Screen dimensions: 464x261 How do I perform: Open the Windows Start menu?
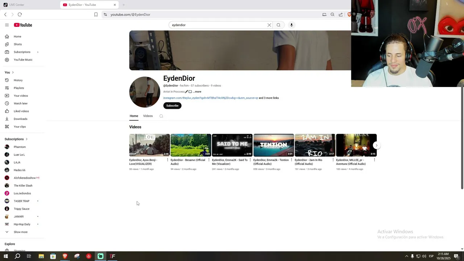pos(5,256)
